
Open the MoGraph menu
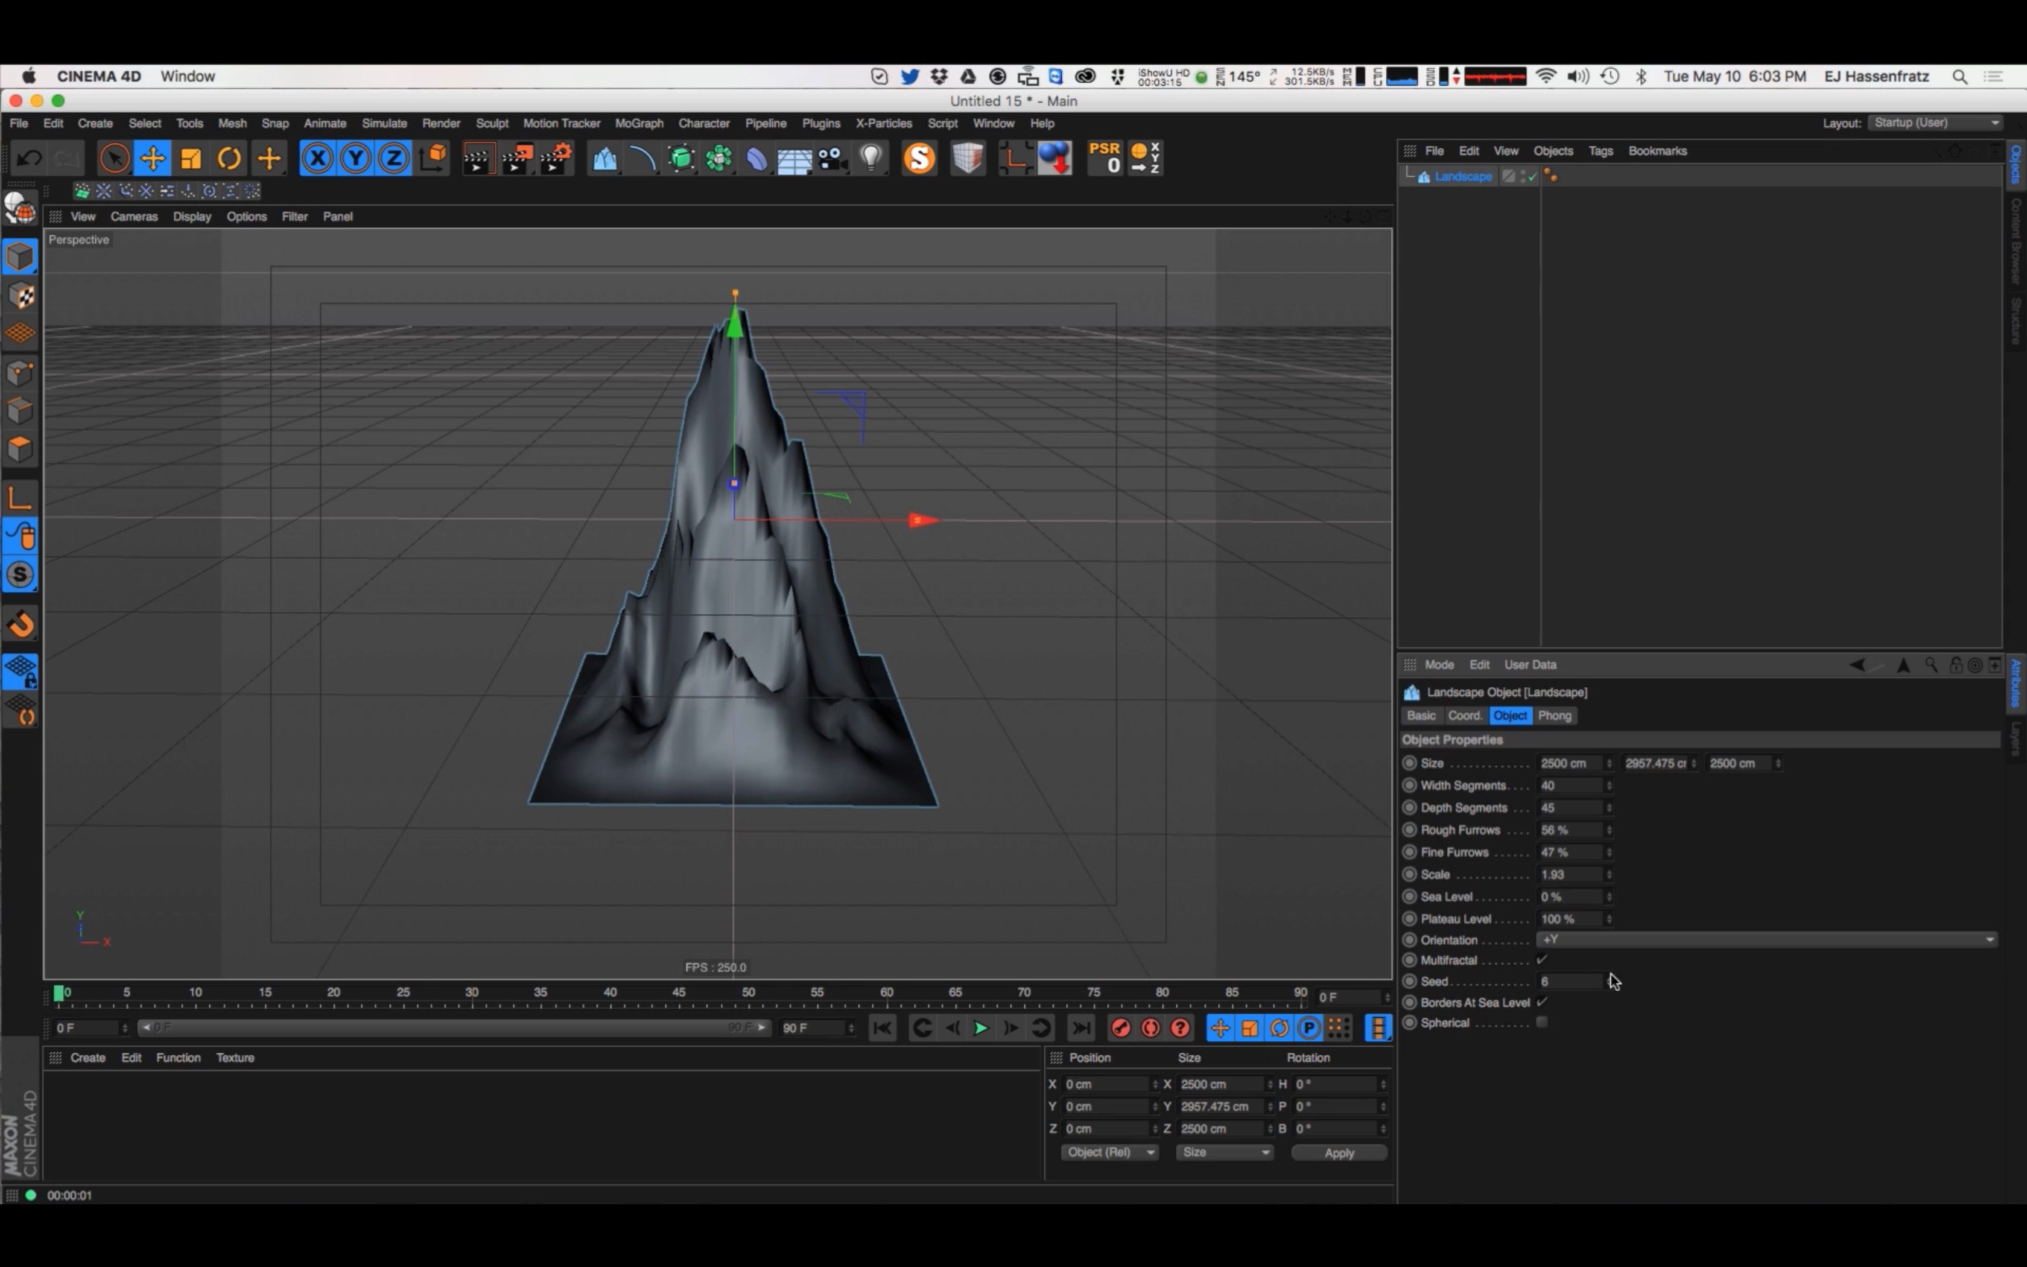coord(639,123)
